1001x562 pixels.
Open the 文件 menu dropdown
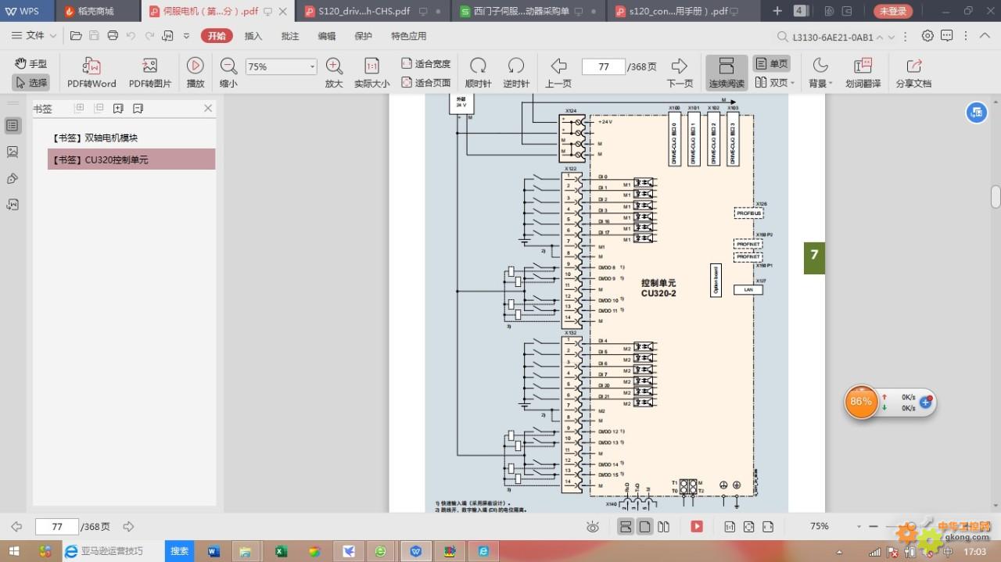click(x=34, y=36)
